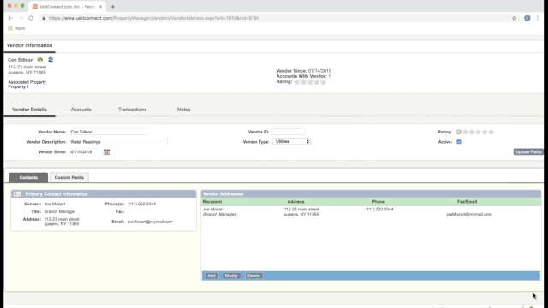The image size is (548, 308).
Task: Click Accounts With Vendor: 1 text
Action: [303, 76]
